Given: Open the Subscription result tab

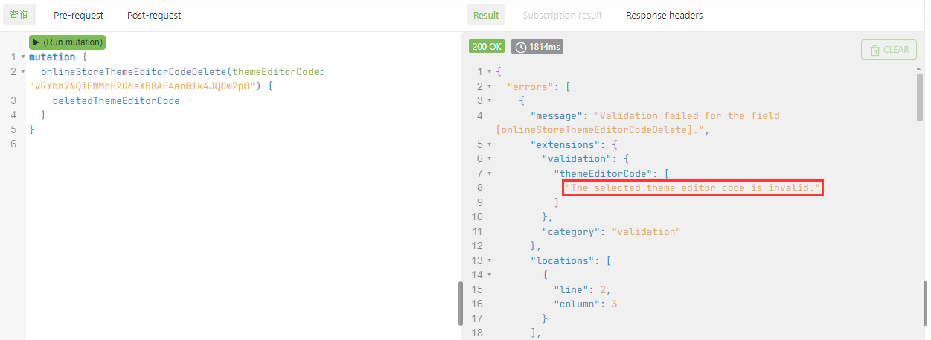Looking at the screenshot, I should coord(562,15).
